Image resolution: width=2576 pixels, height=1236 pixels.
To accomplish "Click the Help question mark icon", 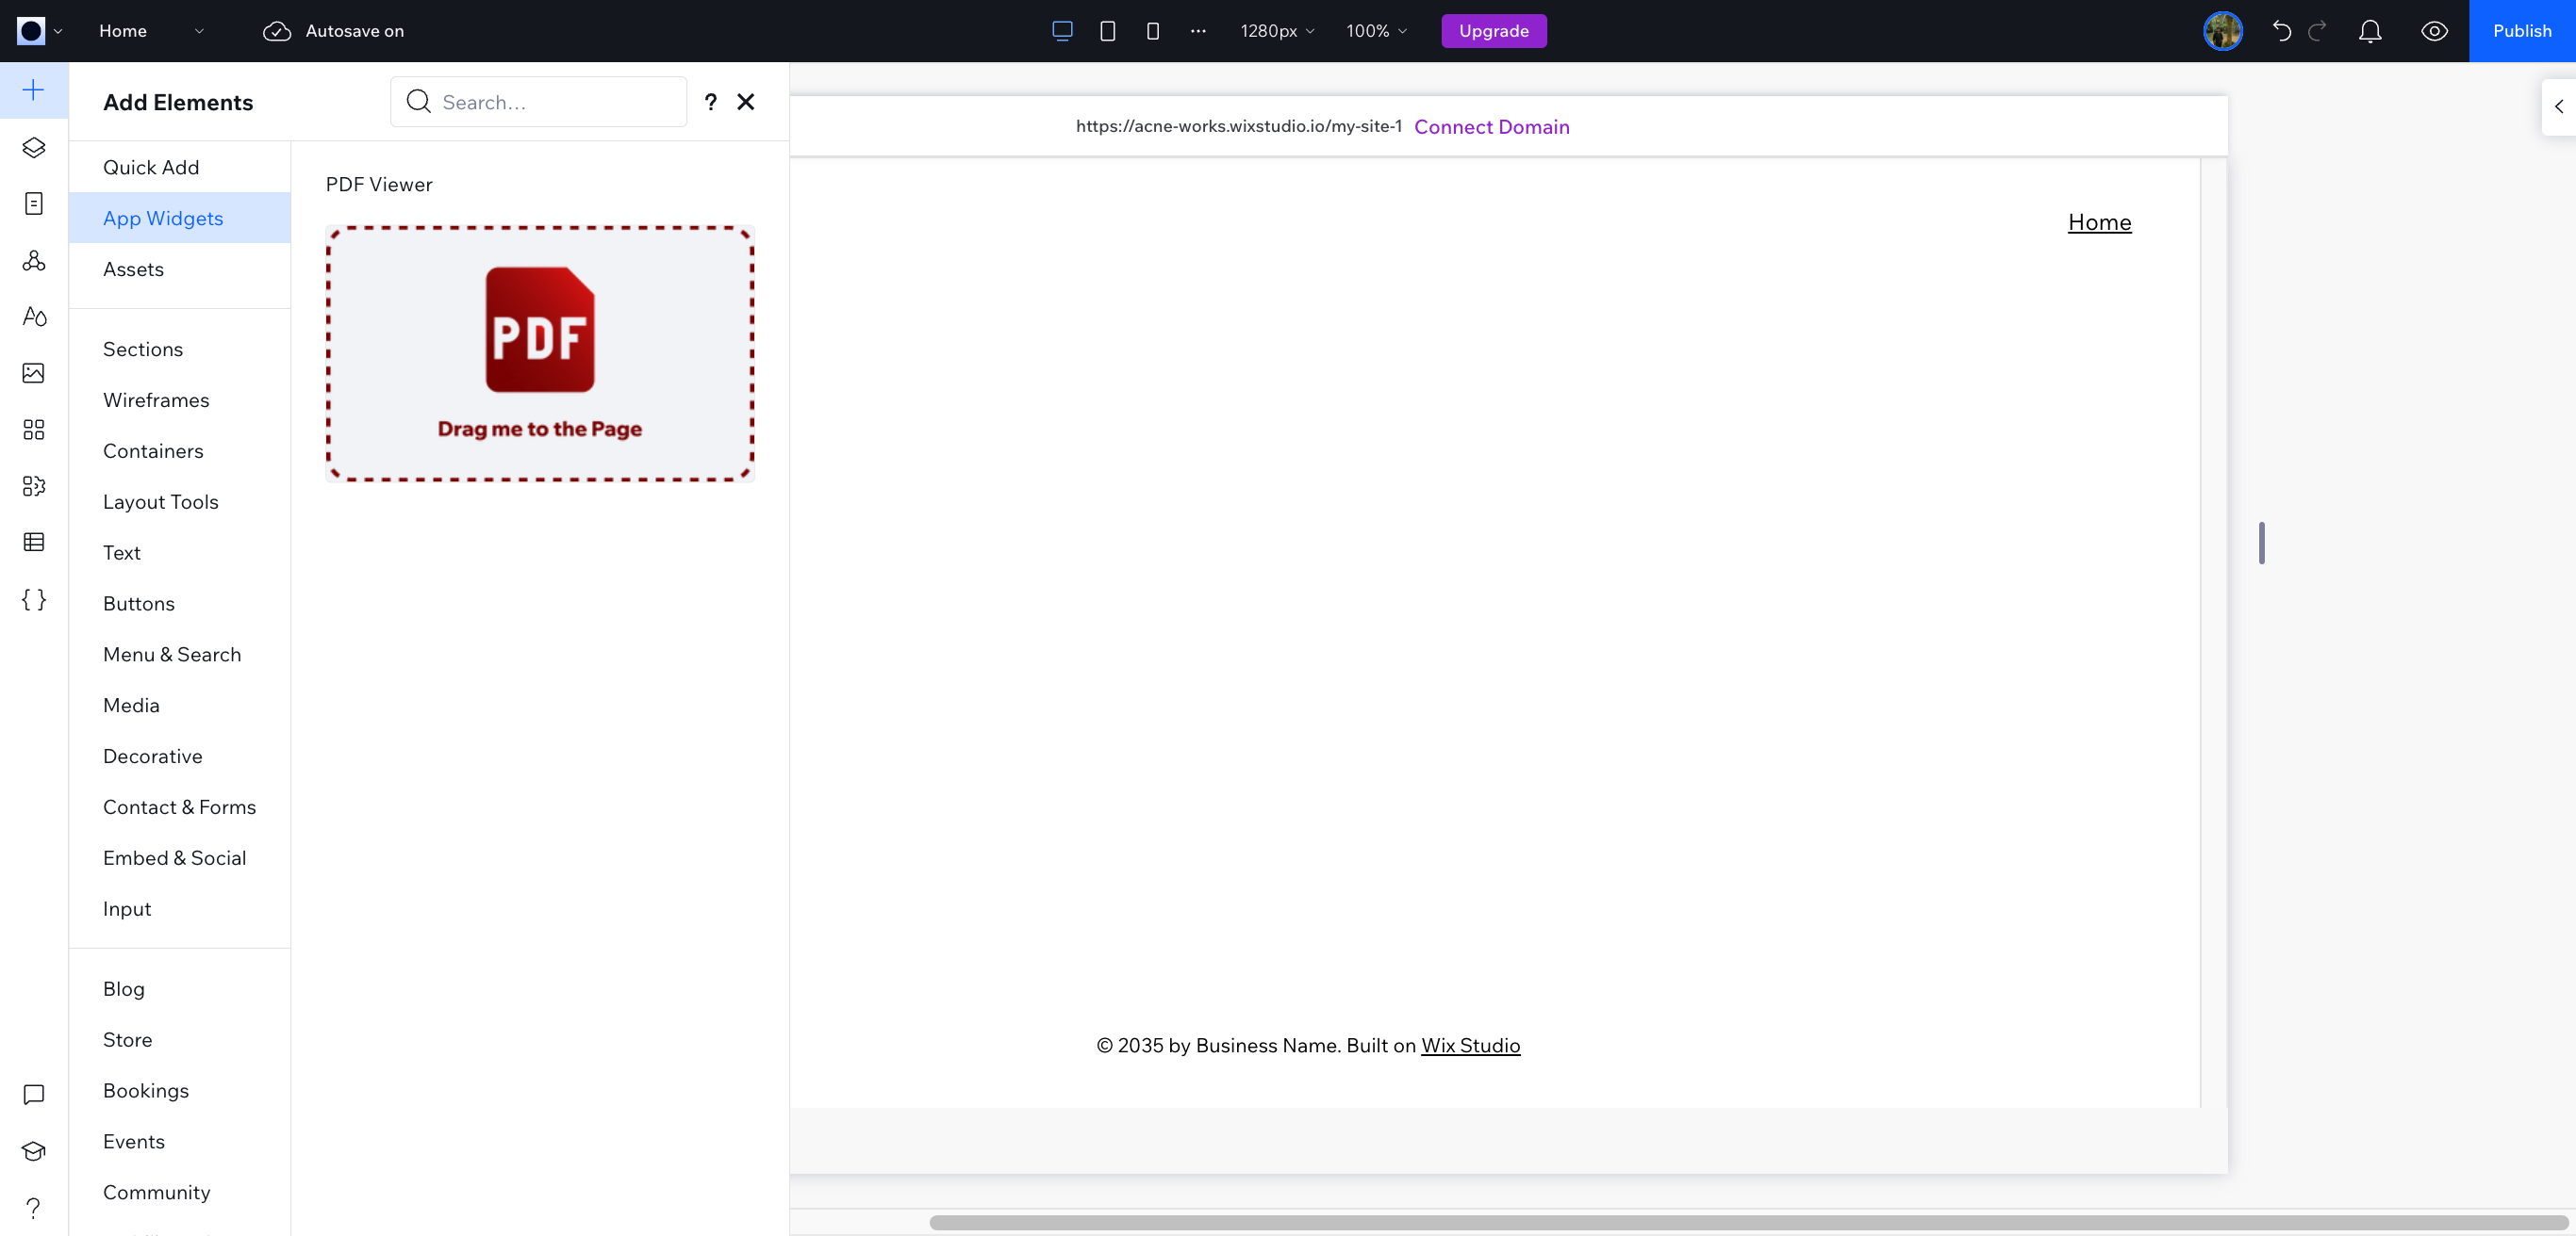I will (710, 102).
